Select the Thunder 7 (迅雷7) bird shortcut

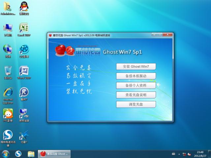click(24, 137)
